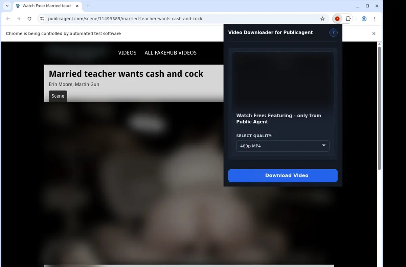The height and width of the screenshot is (267, 406).
Task: Focus the URL address bar
Action: tap(183, 19)
